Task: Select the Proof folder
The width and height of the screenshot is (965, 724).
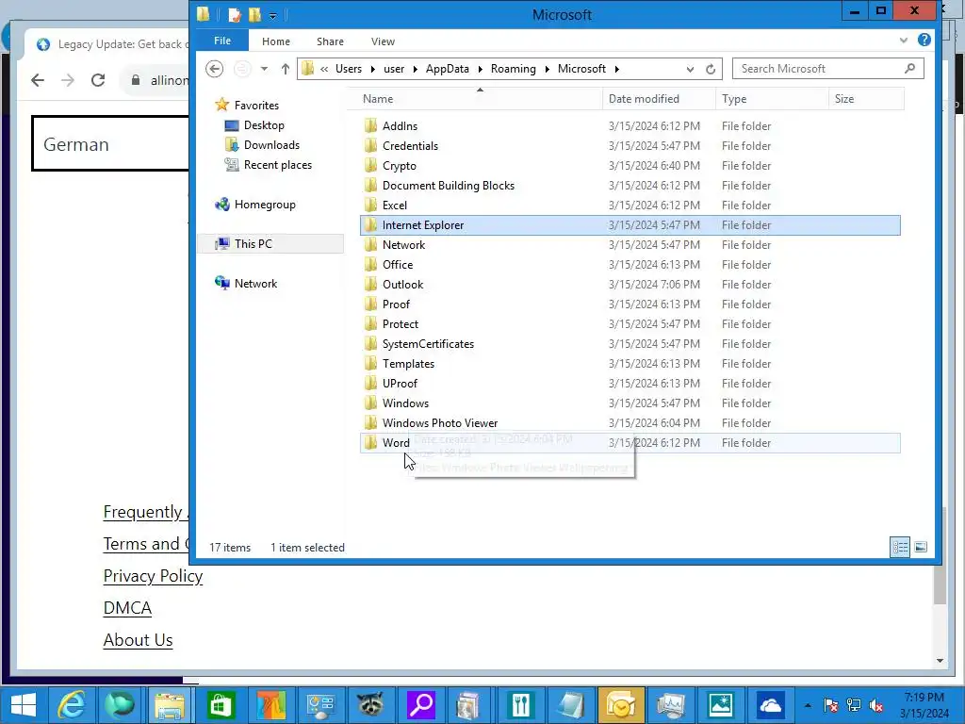Action: (396, 304)
